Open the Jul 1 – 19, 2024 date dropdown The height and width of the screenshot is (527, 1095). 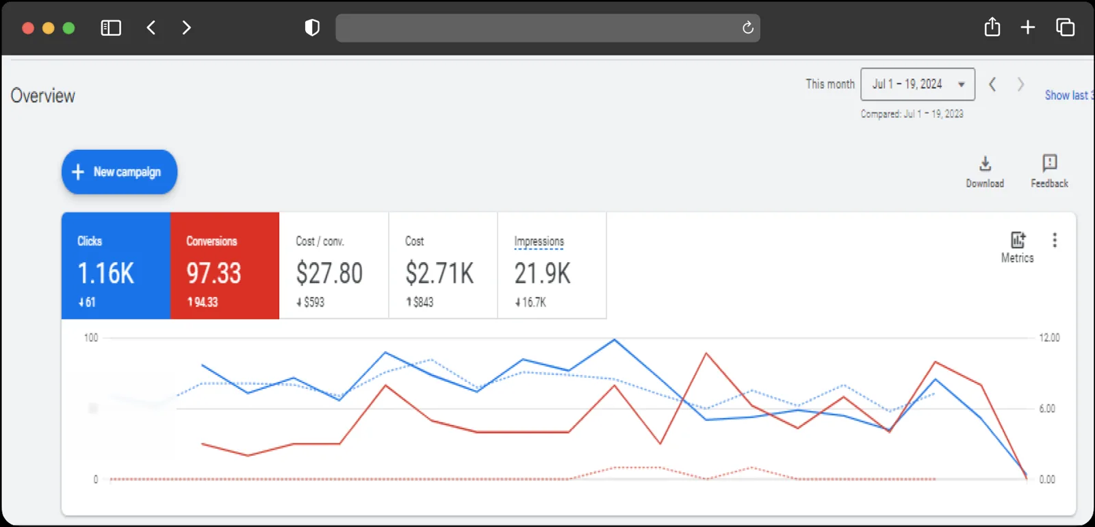(918, 84)
